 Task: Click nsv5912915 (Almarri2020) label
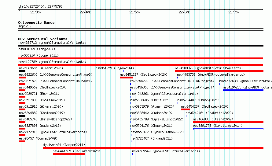point(41,106)
